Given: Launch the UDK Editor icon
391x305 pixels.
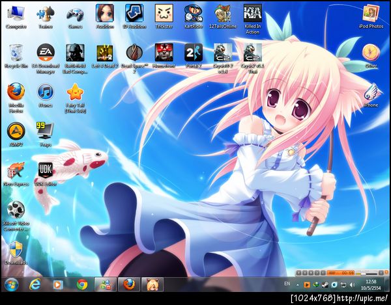Looking at the screenshot, I should click(x=46, y=174).
